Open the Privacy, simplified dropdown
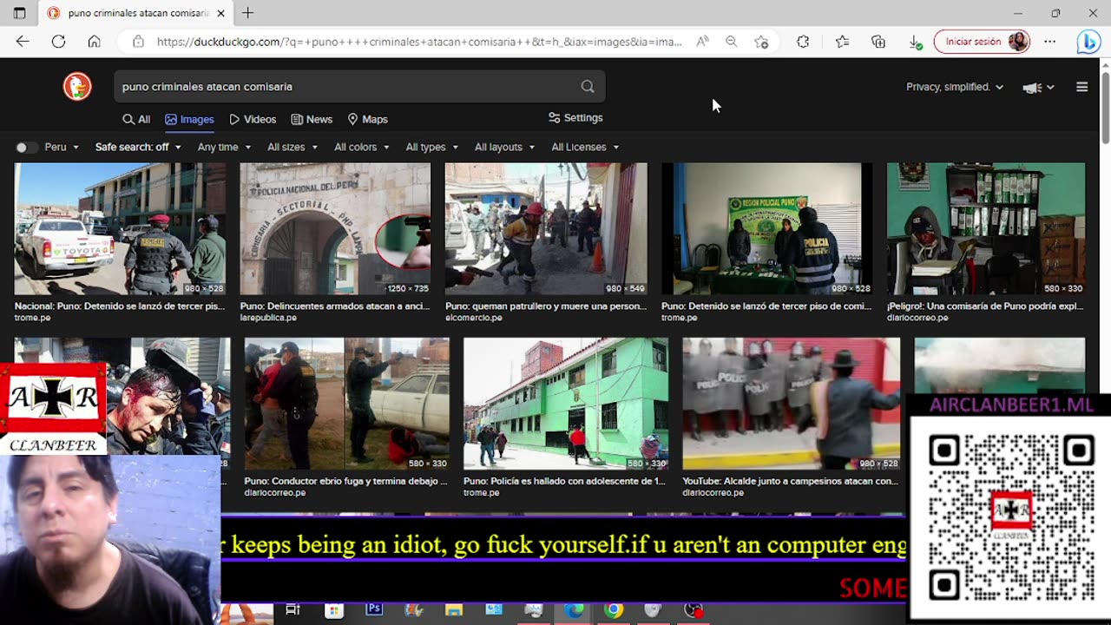Viewport: 1111px width, 625px height. 955,87
